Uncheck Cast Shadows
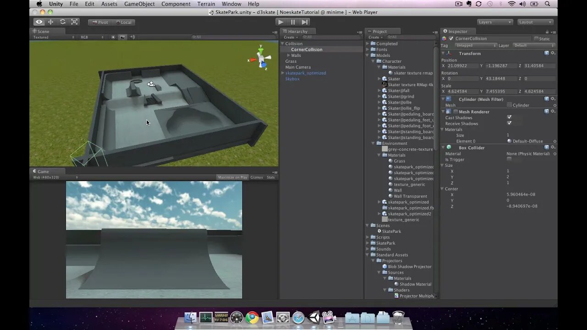587x330 pixels. [509, 117]
